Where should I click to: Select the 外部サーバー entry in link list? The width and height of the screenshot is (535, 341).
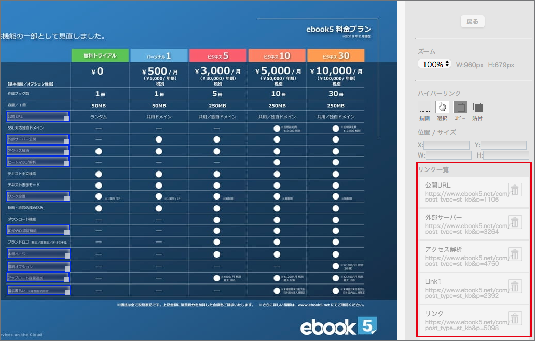point(474,224)
